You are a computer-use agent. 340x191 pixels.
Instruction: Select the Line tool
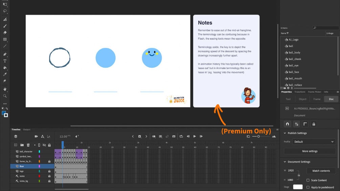(5, 46)
